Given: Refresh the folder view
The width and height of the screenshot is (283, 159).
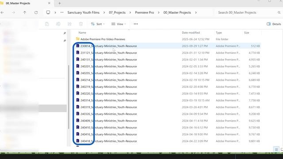Looking at the screenshot, I should pyautogui.click(x=36, y=12).
